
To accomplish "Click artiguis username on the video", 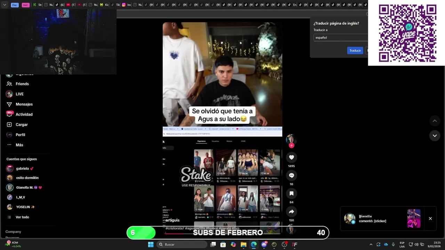I will (x=172, y=220).
